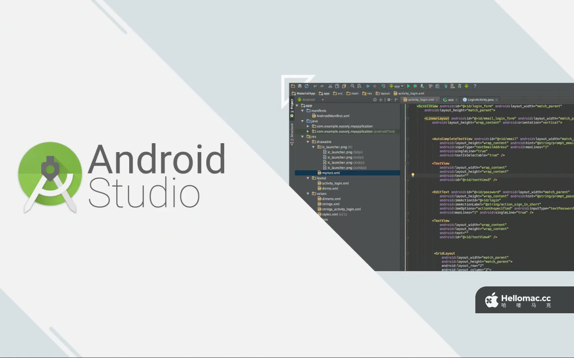Collapse the layout folder
The height and width of the screenshot is (358, 574).
click(x=308, y=178)
